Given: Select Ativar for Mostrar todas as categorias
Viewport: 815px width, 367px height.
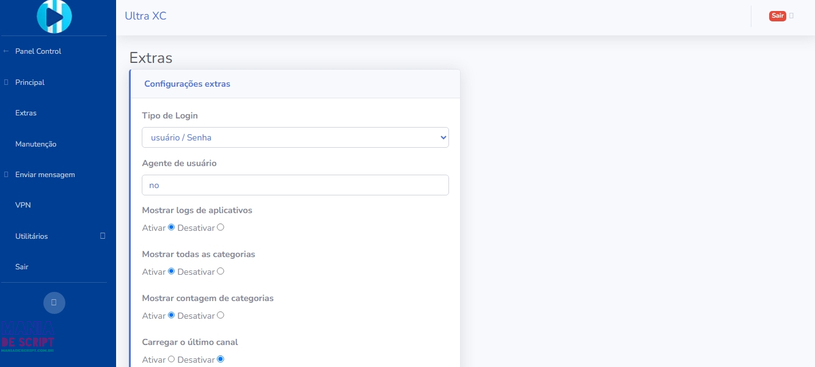Looking at the screenshot, I should click(171, 271).
